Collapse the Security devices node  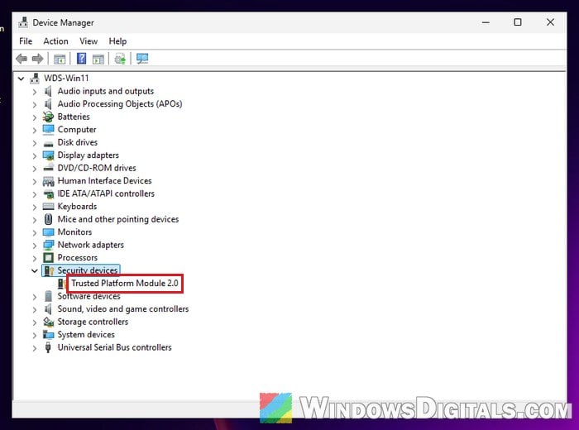(35, 271)
